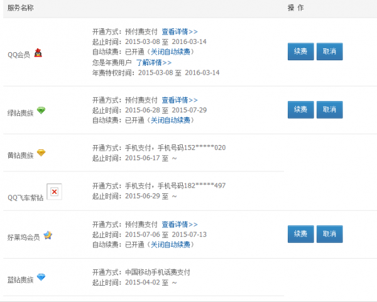The image size is (377, 302).
Task: Click phone number text 182*****497
Action: pos(205,185)
